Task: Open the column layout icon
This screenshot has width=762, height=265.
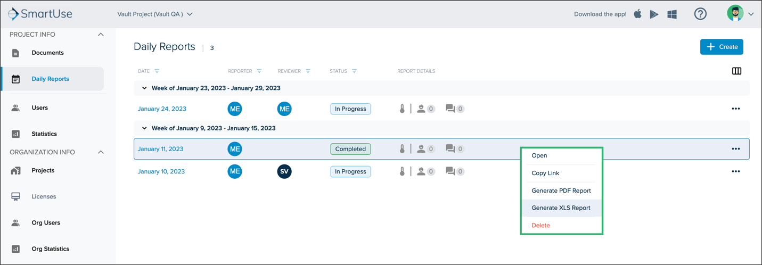Action: point(736,71)
